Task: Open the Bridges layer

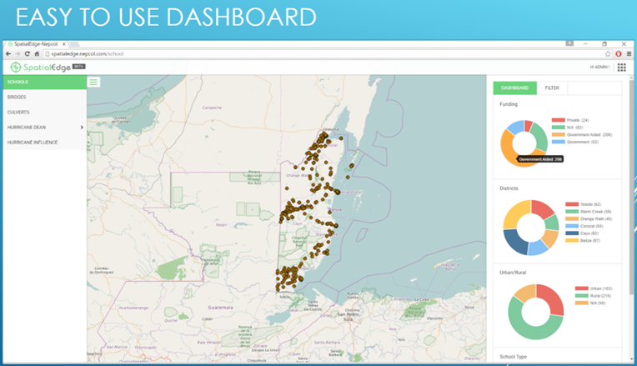Action: [17, 98]
